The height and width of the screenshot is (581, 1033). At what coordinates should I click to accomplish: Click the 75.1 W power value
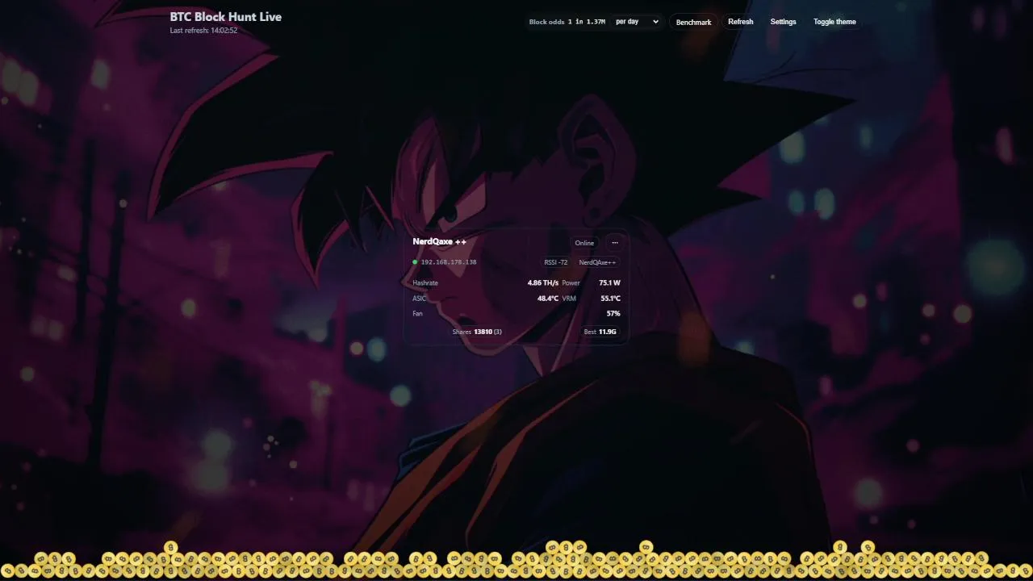(x=610, y=283)
